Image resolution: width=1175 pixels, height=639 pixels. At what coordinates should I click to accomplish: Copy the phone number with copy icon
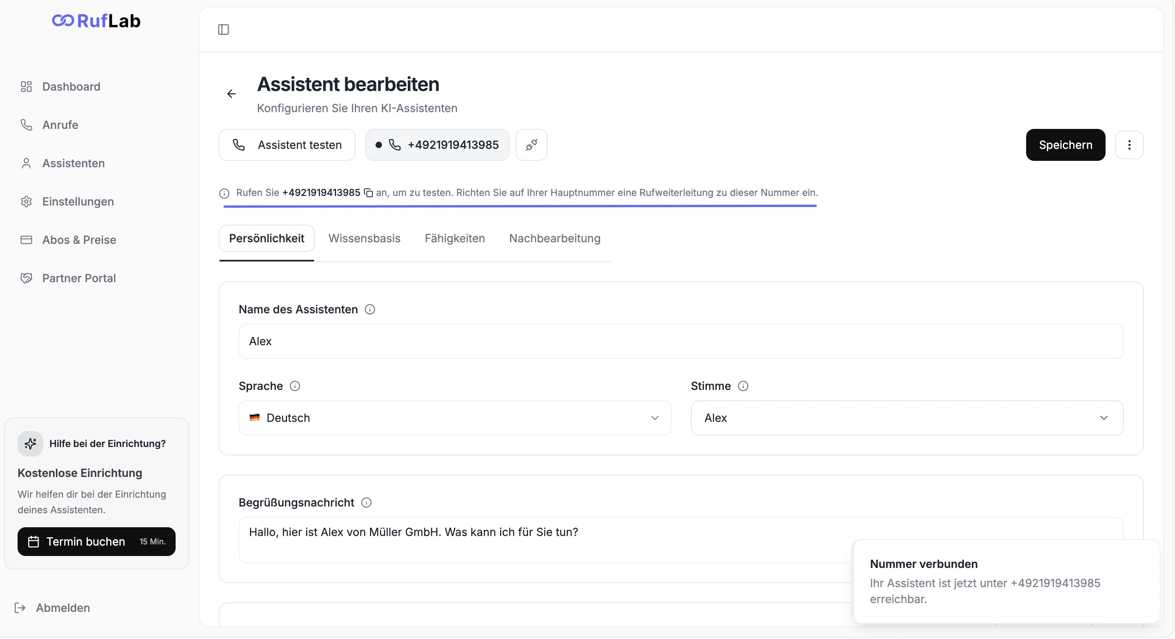[368, 193]
